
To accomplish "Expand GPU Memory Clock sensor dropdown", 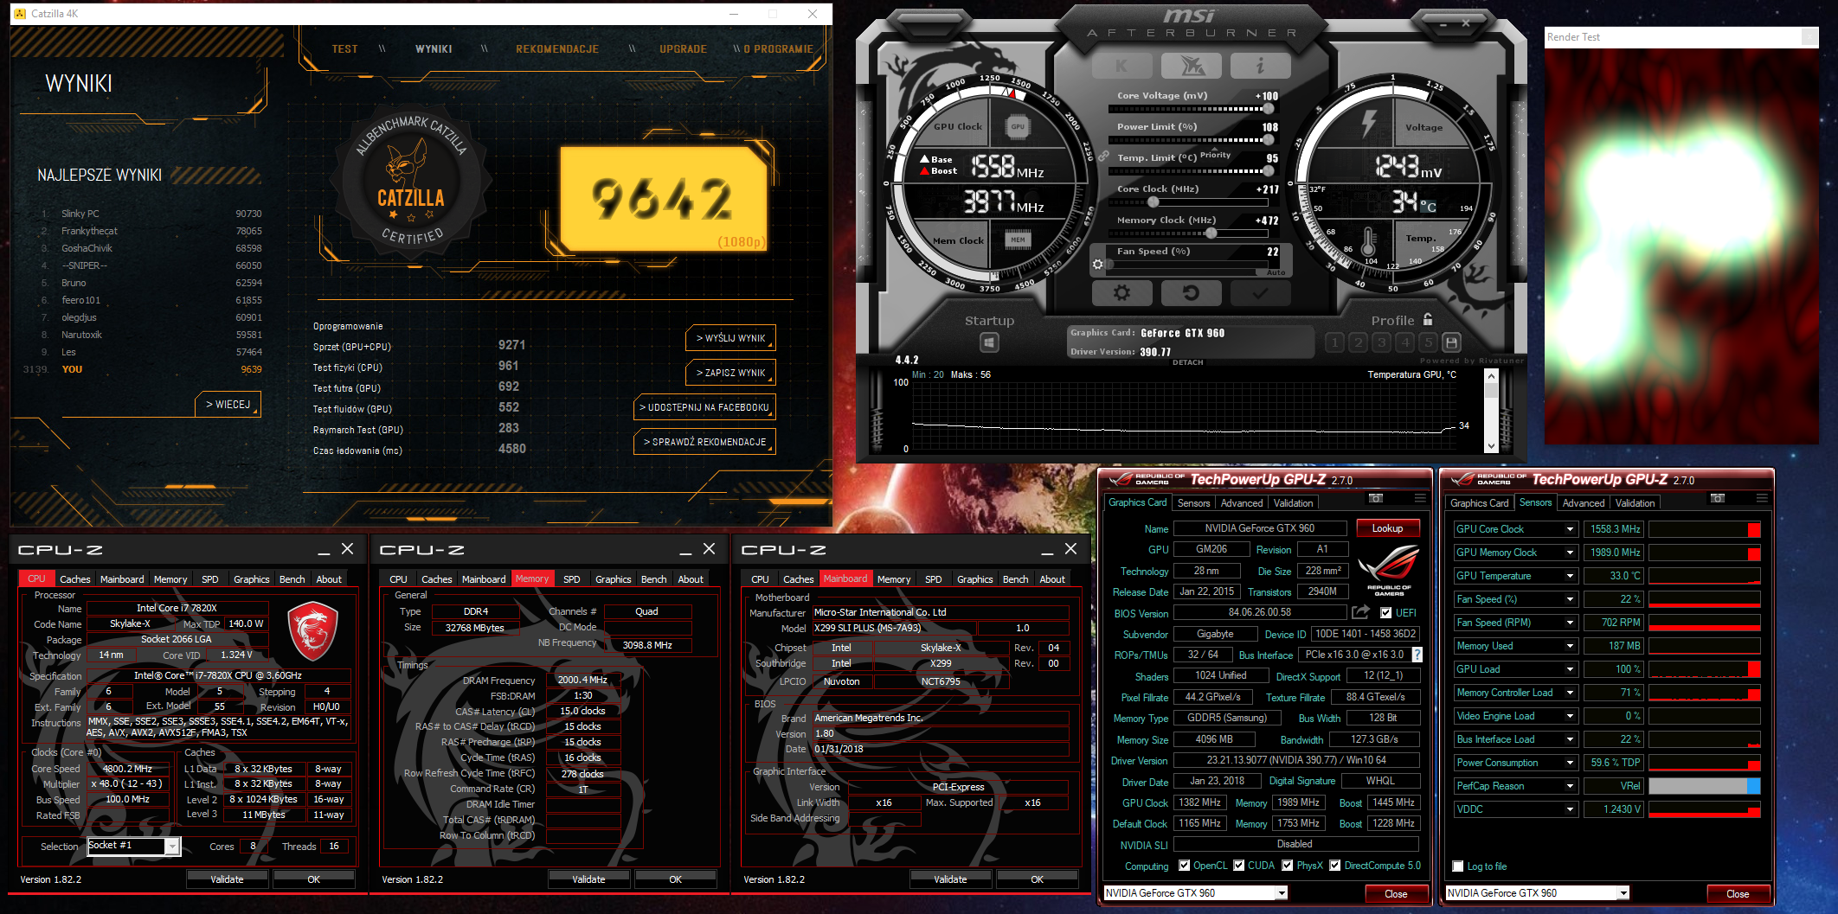I will coord(1570,553).
